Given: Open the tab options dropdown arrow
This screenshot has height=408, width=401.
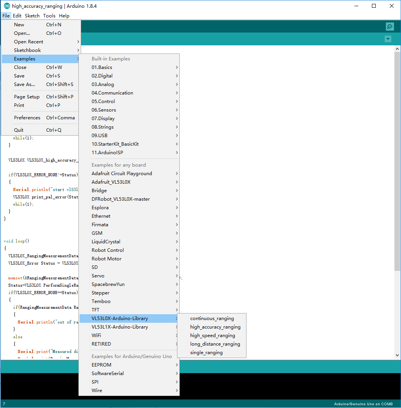Looking at the screenshot, I should coord(388,39).
